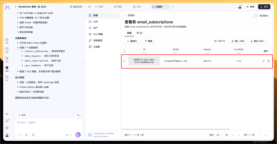This screenshot has height=144, width=277.
Task: Open the 导出 CSV dropdown
Action: [x=258, y=41]
